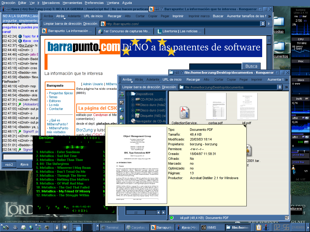
Task: Expand the CD-ROM (scd0) tree node
Action: click(x=133, y=99)
